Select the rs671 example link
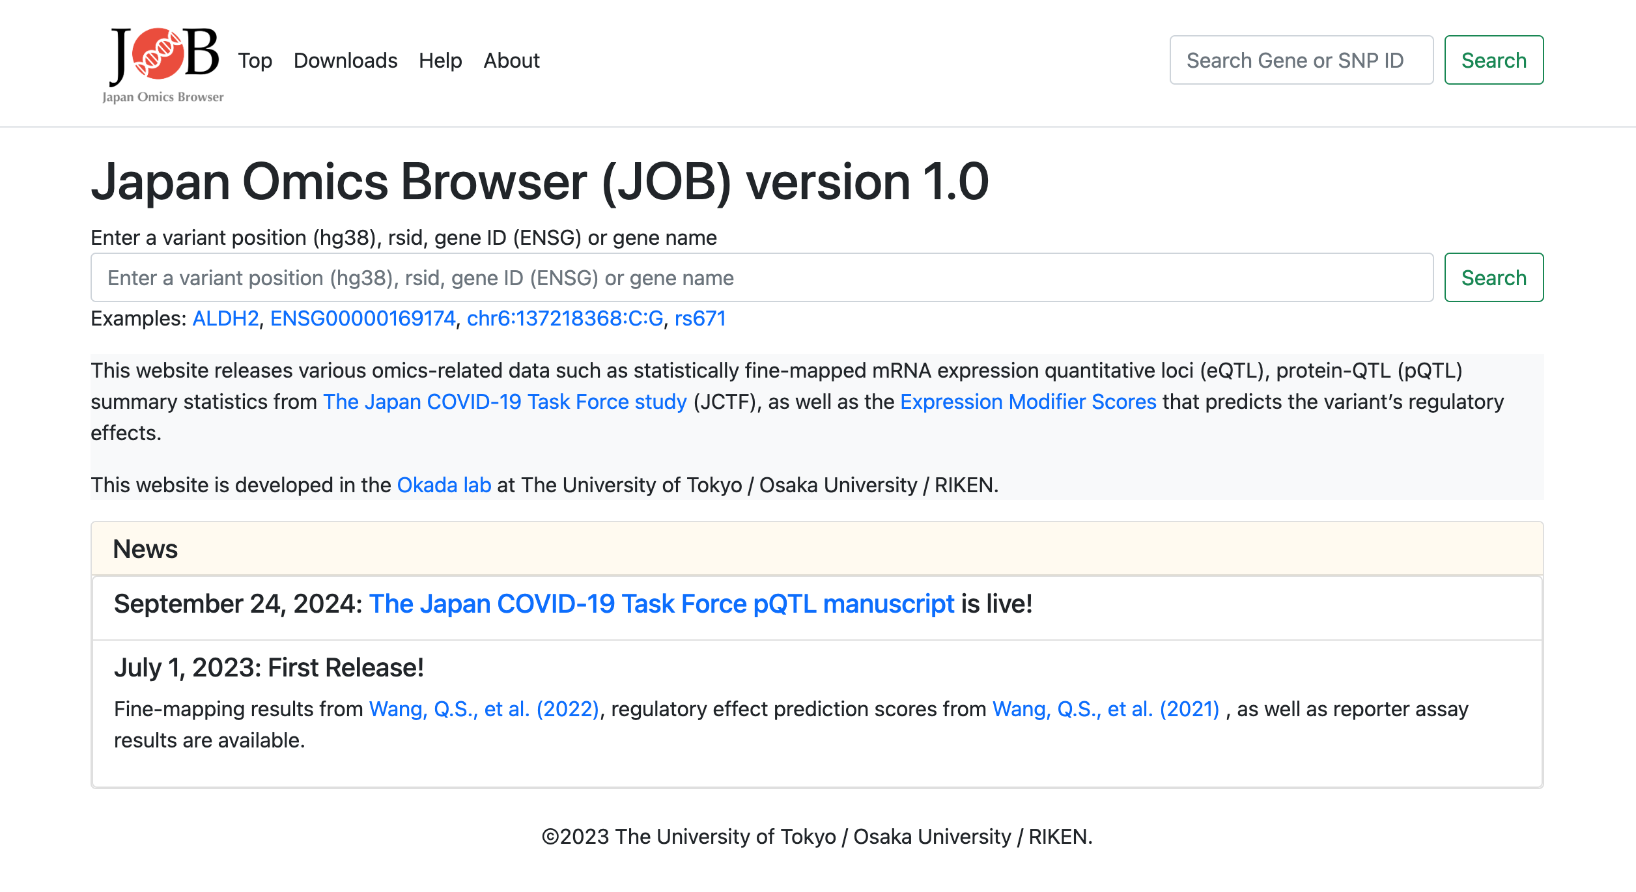Screen dimensions: 1636x892 click(x=700, y=318)
